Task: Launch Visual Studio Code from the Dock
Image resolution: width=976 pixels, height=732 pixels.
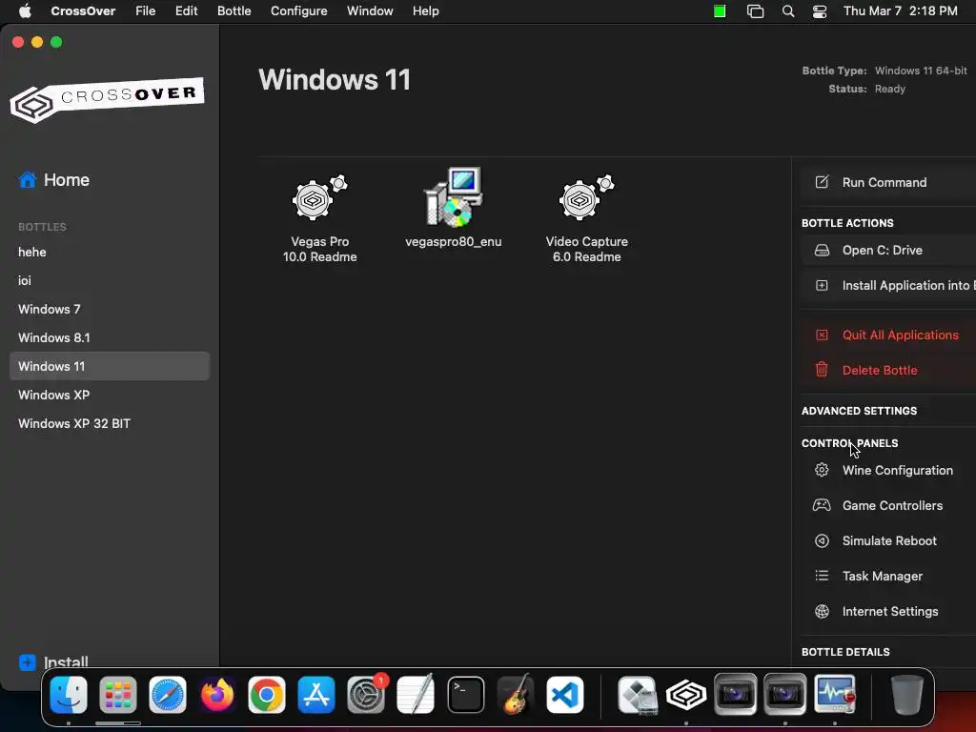Action: coord(565,695)
